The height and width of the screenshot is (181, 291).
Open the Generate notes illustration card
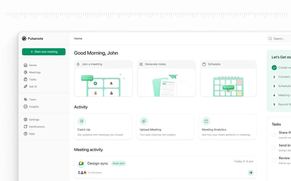click(166, 83)
